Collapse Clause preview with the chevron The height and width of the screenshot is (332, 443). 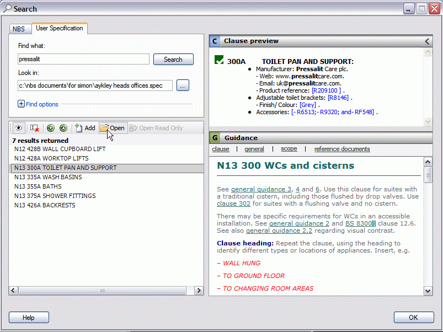(426, 41)
